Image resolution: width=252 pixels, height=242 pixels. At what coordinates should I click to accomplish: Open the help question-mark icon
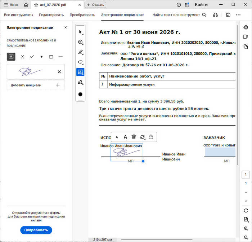pos(179,5)
